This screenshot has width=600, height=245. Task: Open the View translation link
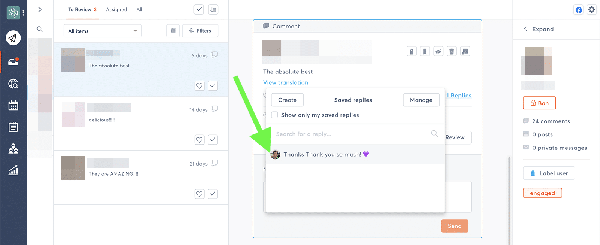tap(286, 82)
